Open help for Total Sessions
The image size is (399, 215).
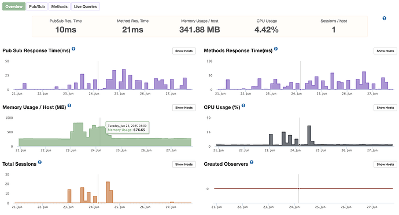40,162
